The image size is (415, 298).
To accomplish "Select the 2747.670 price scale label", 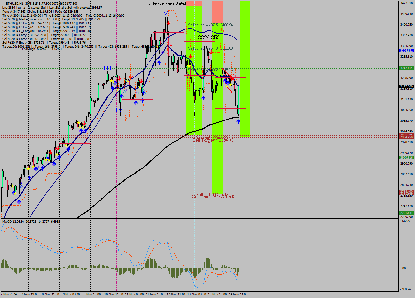I will pos(407,206).
